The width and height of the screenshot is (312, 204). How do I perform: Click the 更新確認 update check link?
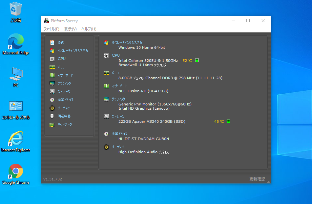pyautogui.click(x=257, y=179)
